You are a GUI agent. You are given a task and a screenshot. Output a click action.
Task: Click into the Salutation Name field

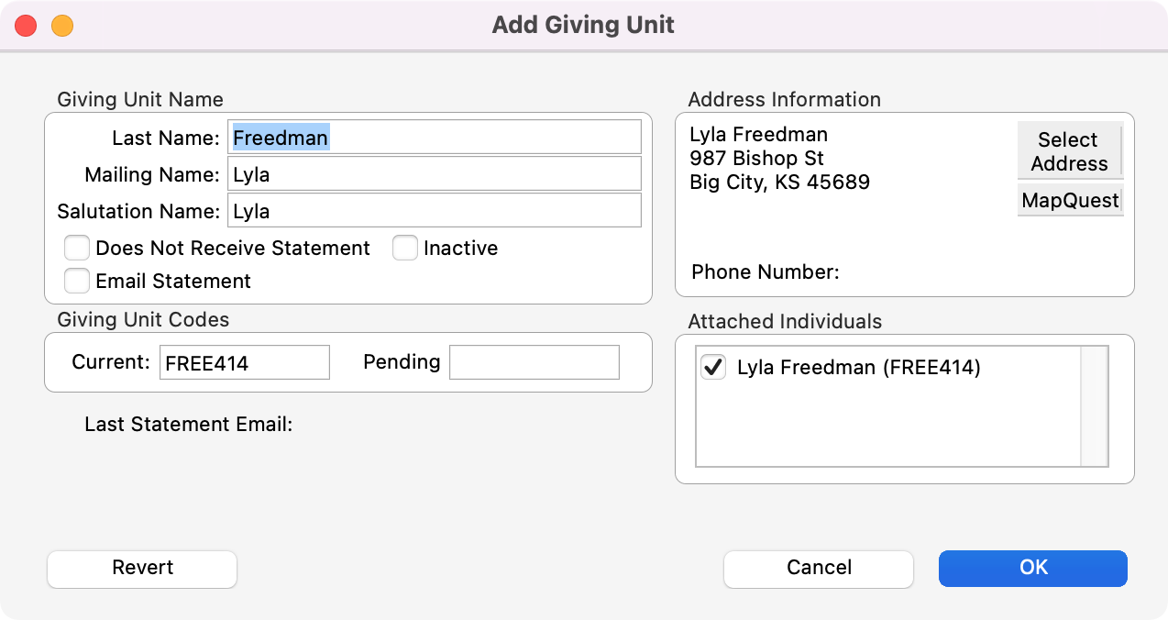point(435,211)
